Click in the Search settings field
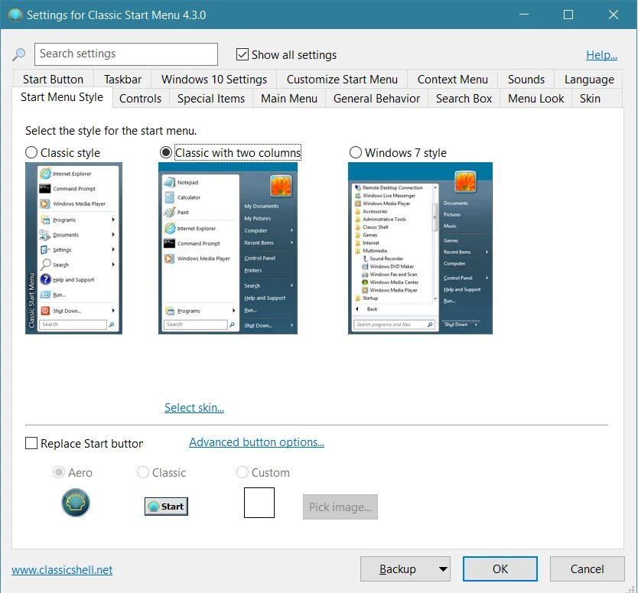638x593 pixels. (x=126, y=54)
